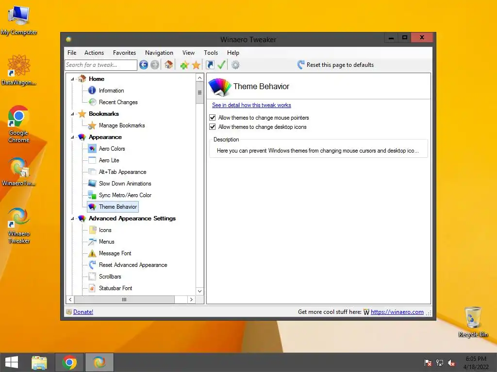Click the Scrollbars tree icon
The height and width of the screenshot is (372, 497).
tap(92, 277)
